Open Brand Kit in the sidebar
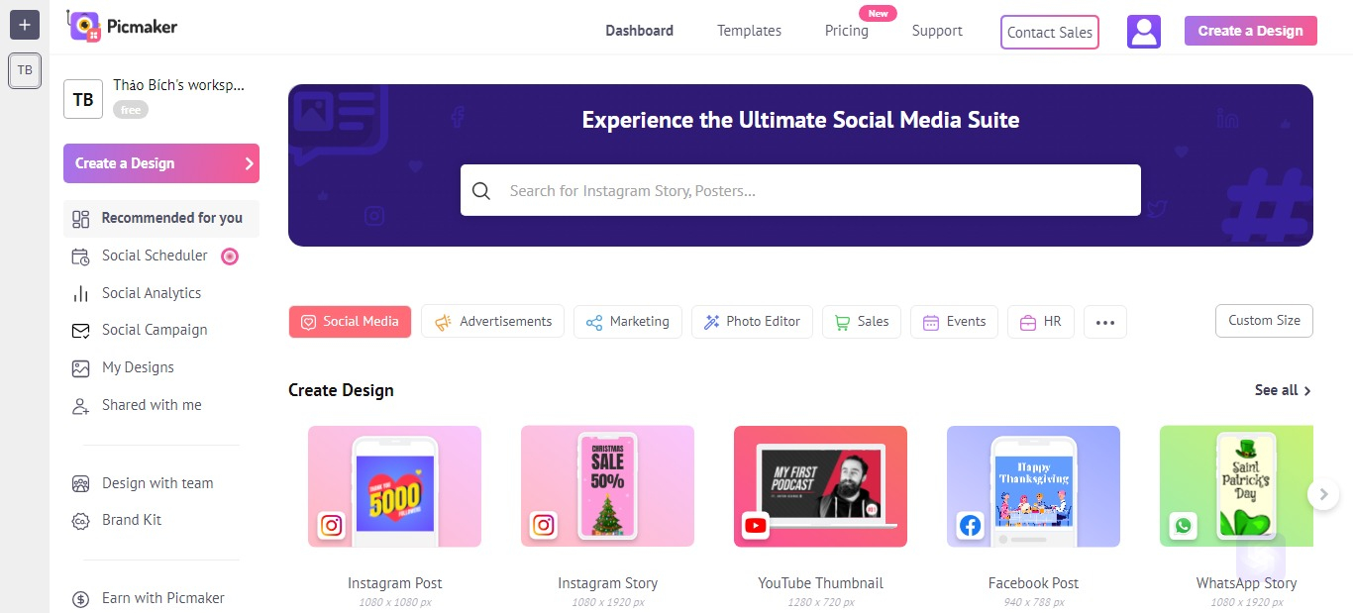Viewport: 1353px width, 613px height. point(132,520)
